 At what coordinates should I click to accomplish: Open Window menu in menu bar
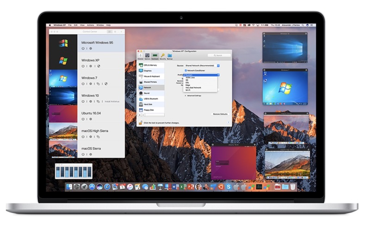[x=100, y=25]
